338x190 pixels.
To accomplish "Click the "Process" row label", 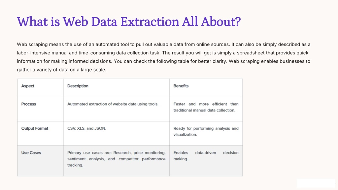I will (x=29, y=104).
